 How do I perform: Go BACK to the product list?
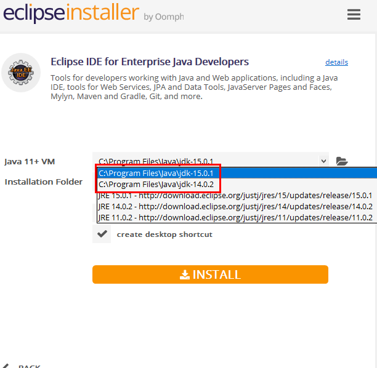(22, 366)
